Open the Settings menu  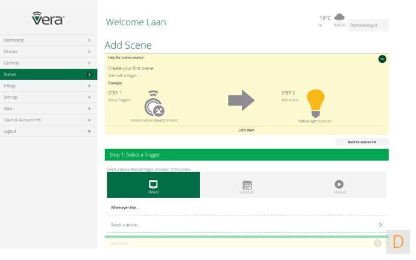(x=48, y=97)
